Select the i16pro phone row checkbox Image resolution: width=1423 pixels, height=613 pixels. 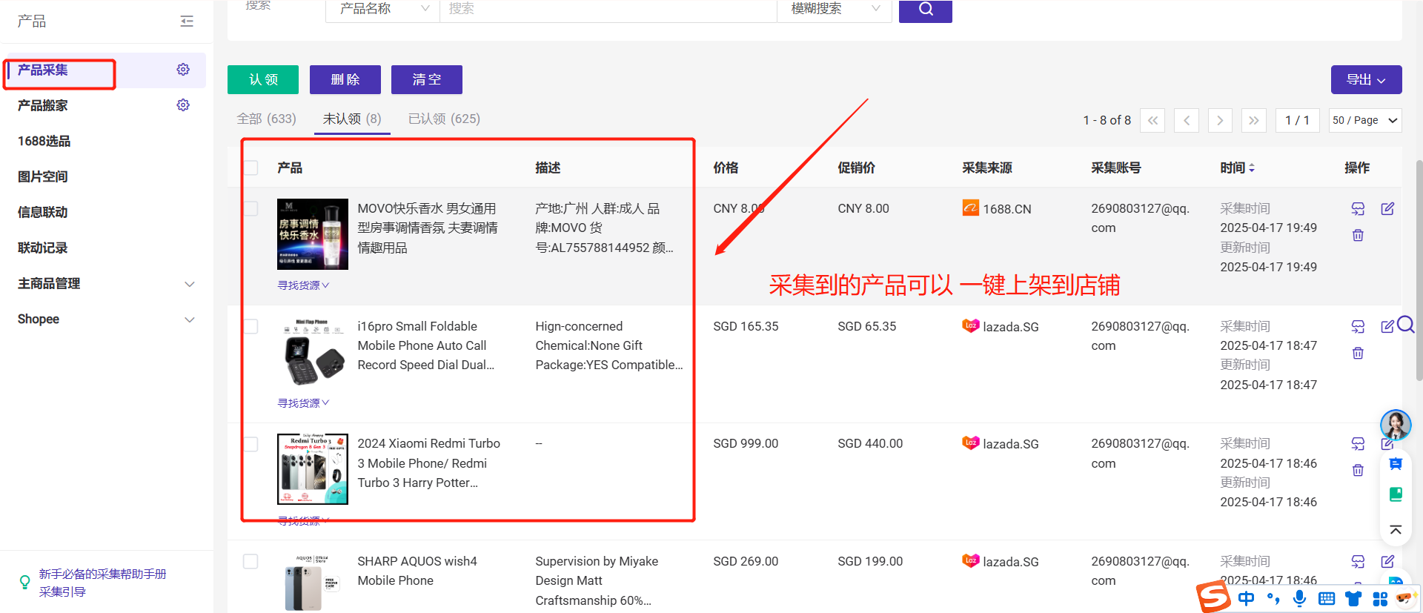(x=251, y=326)
